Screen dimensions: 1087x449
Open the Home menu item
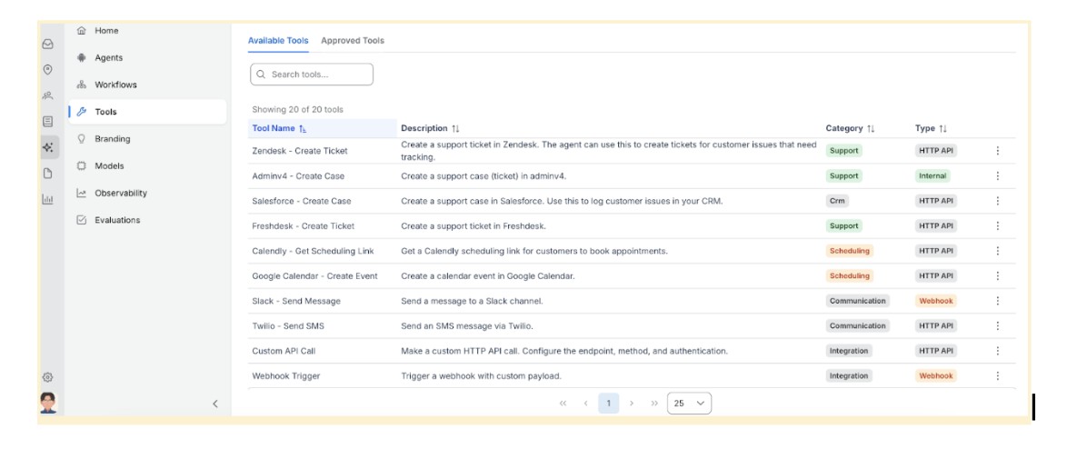[147, 31]
